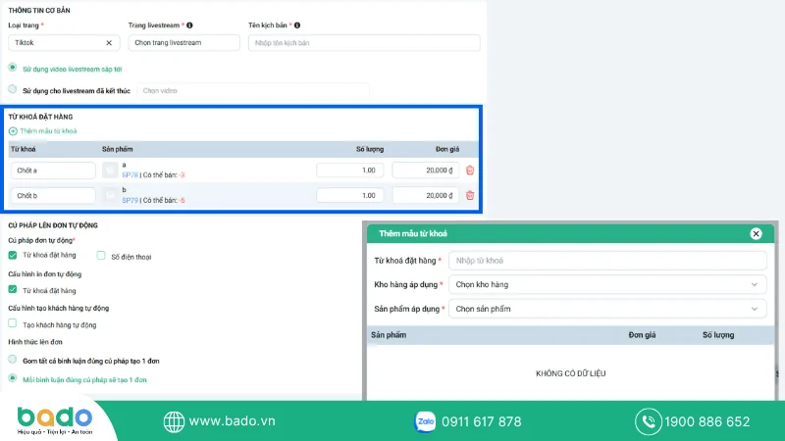
Task: Click info icon beside Trang livestream label
Action: point(189,25)
